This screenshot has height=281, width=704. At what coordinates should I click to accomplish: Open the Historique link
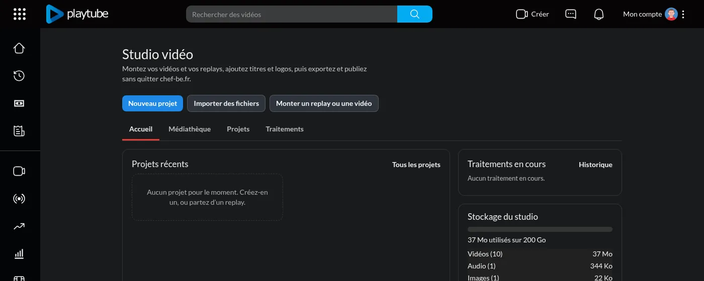(x=595, y=165)
